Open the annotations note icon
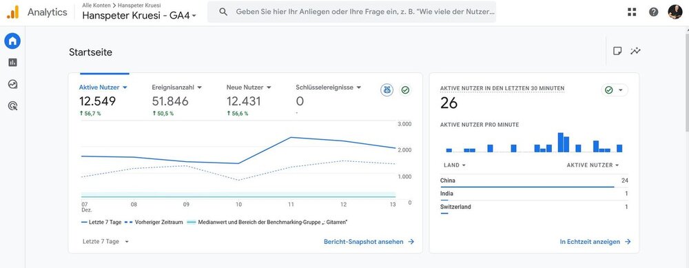 [617, 51]
